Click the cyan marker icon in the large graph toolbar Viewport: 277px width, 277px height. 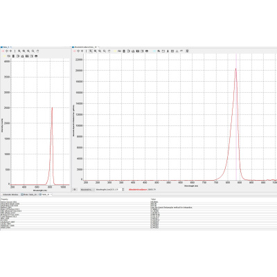[x=154, y=51]
